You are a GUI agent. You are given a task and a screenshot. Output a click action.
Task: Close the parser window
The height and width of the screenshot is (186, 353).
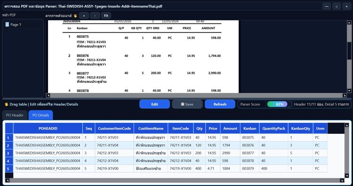[346, 6]
